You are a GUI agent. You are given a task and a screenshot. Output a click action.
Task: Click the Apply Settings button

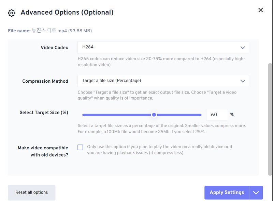coord(227,192)
